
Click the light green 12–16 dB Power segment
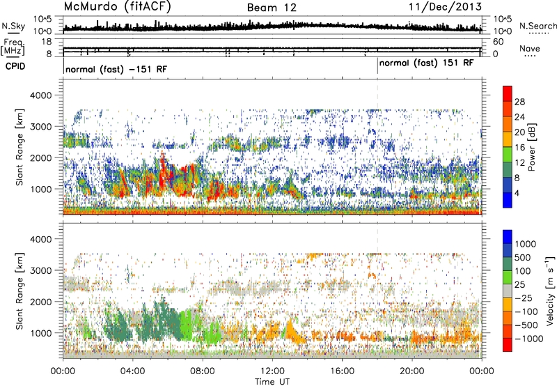point(508,154)
